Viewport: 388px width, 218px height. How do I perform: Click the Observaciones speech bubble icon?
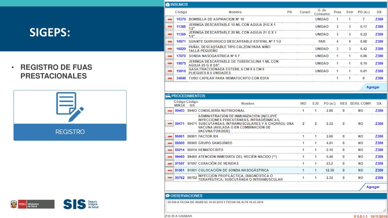[x=167, y=196]
